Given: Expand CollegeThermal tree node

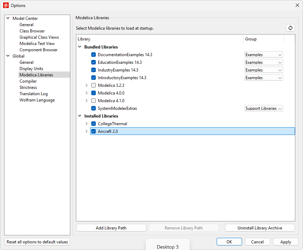Looking at the screenshot, I should 87,124.
